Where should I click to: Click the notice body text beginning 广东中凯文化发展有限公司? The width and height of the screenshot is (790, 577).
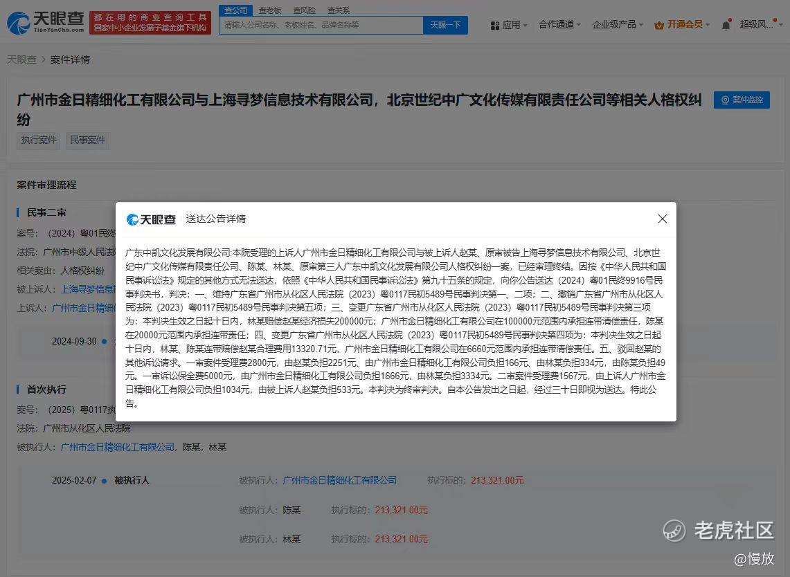(x=395, y=328)
